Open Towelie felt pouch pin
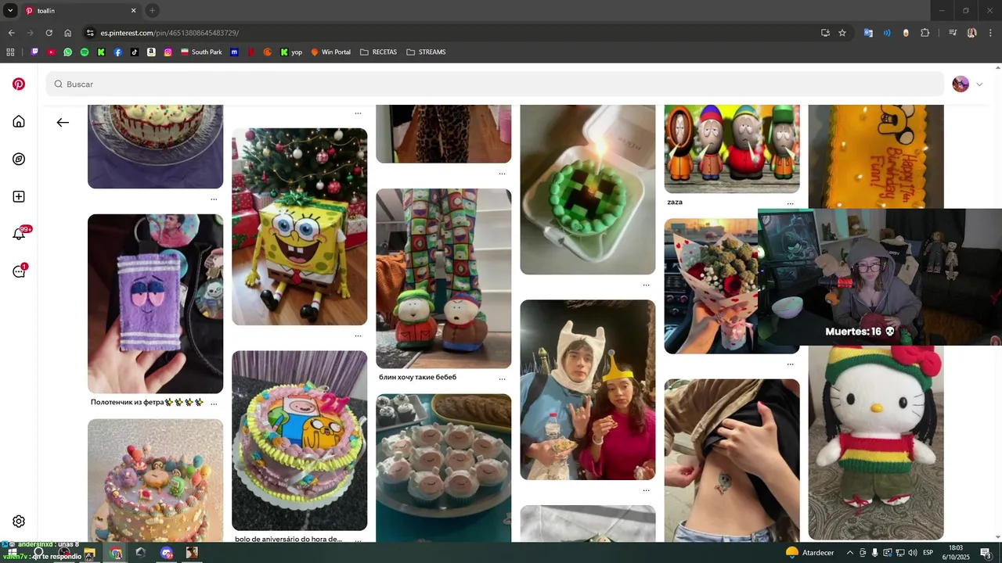 click(155, 304)
